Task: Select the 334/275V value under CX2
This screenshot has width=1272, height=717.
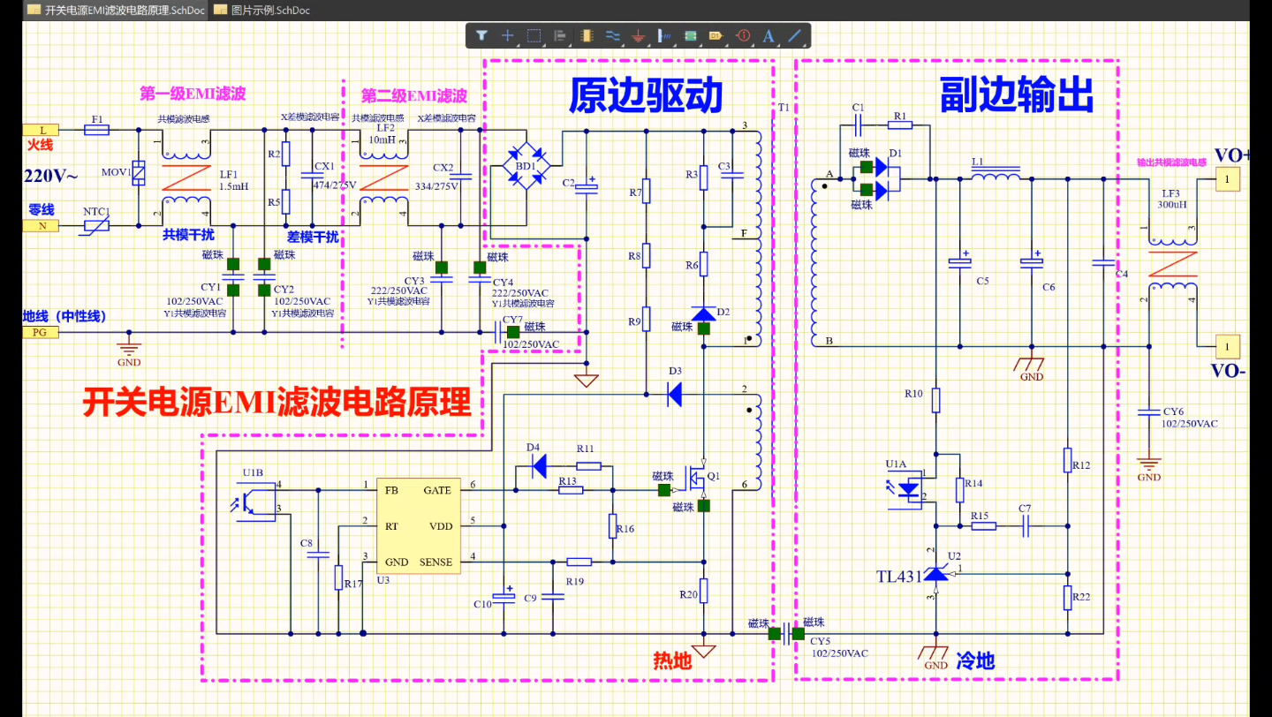Action: 436,188
